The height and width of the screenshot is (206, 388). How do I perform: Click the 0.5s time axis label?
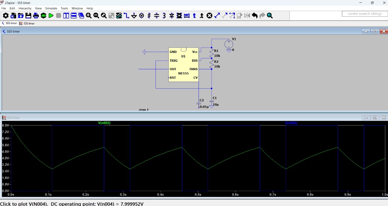click(x=198, y=195)
